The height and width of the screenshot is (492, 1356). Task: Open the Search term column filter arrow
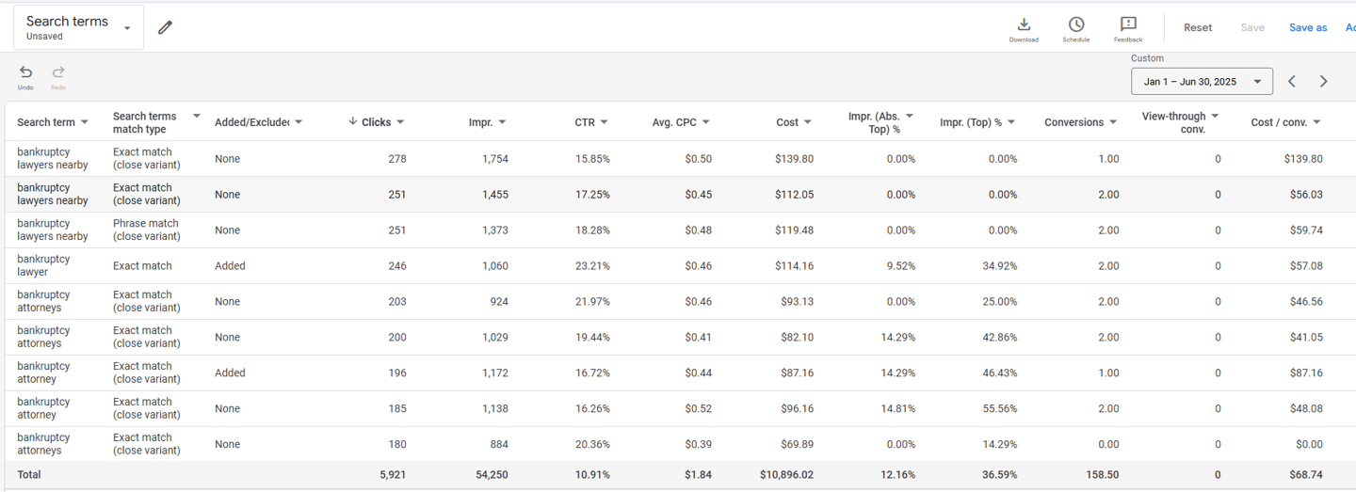(x=85, y=122)
